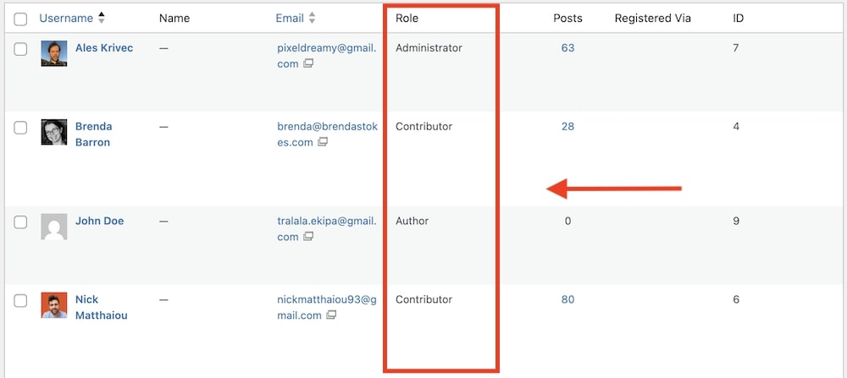The image size is (847, 378).
Task: Click email icon next to nickmatthaiou93@gmail.com
Action: [x=331, y=315]
